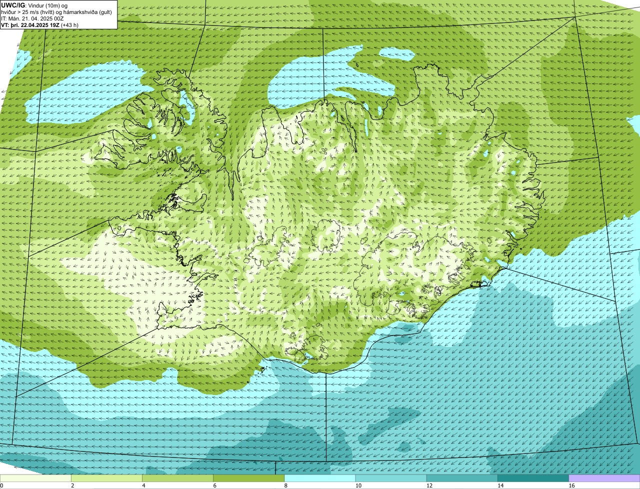Click the legend label "0"
640x489 pixels.
coord(1,485)
